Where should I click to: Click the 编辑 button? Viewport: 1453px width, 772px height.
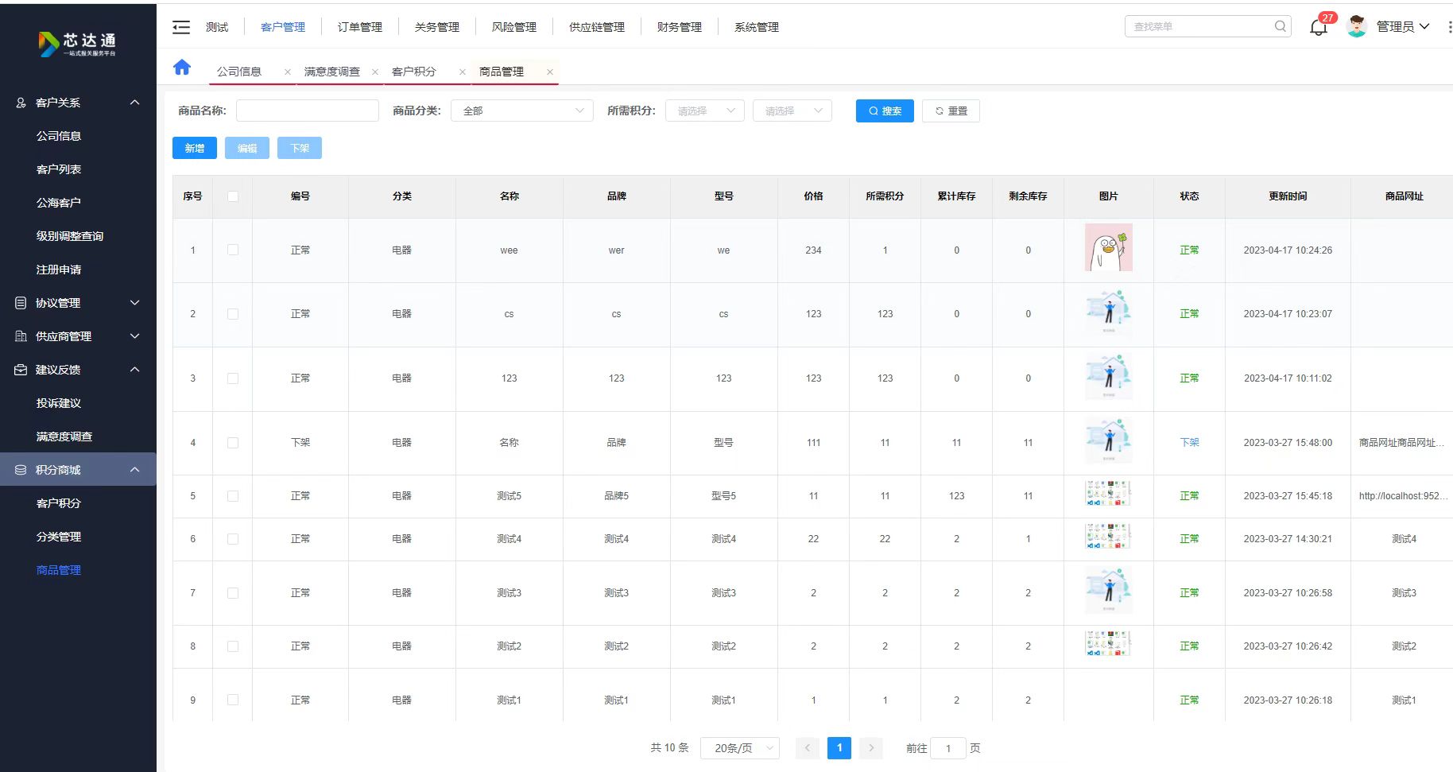pos(247,148)
